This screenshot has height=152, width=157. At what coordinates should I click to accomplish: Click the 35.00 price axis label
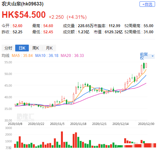(x=8, y=109)
